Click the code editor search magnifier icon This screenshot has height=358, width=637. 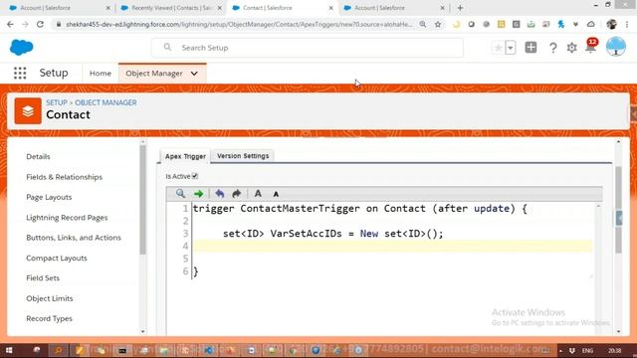click(180, 194)
